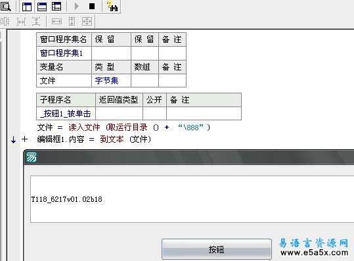Click the 取运行目录 call in code
This screenshot has height=261, width=354.
128,128
